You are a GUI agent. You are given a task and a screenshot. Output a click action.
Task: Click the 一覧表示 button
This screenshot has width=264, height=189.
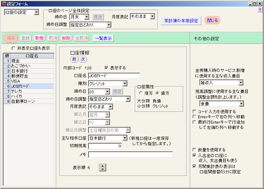103,38
